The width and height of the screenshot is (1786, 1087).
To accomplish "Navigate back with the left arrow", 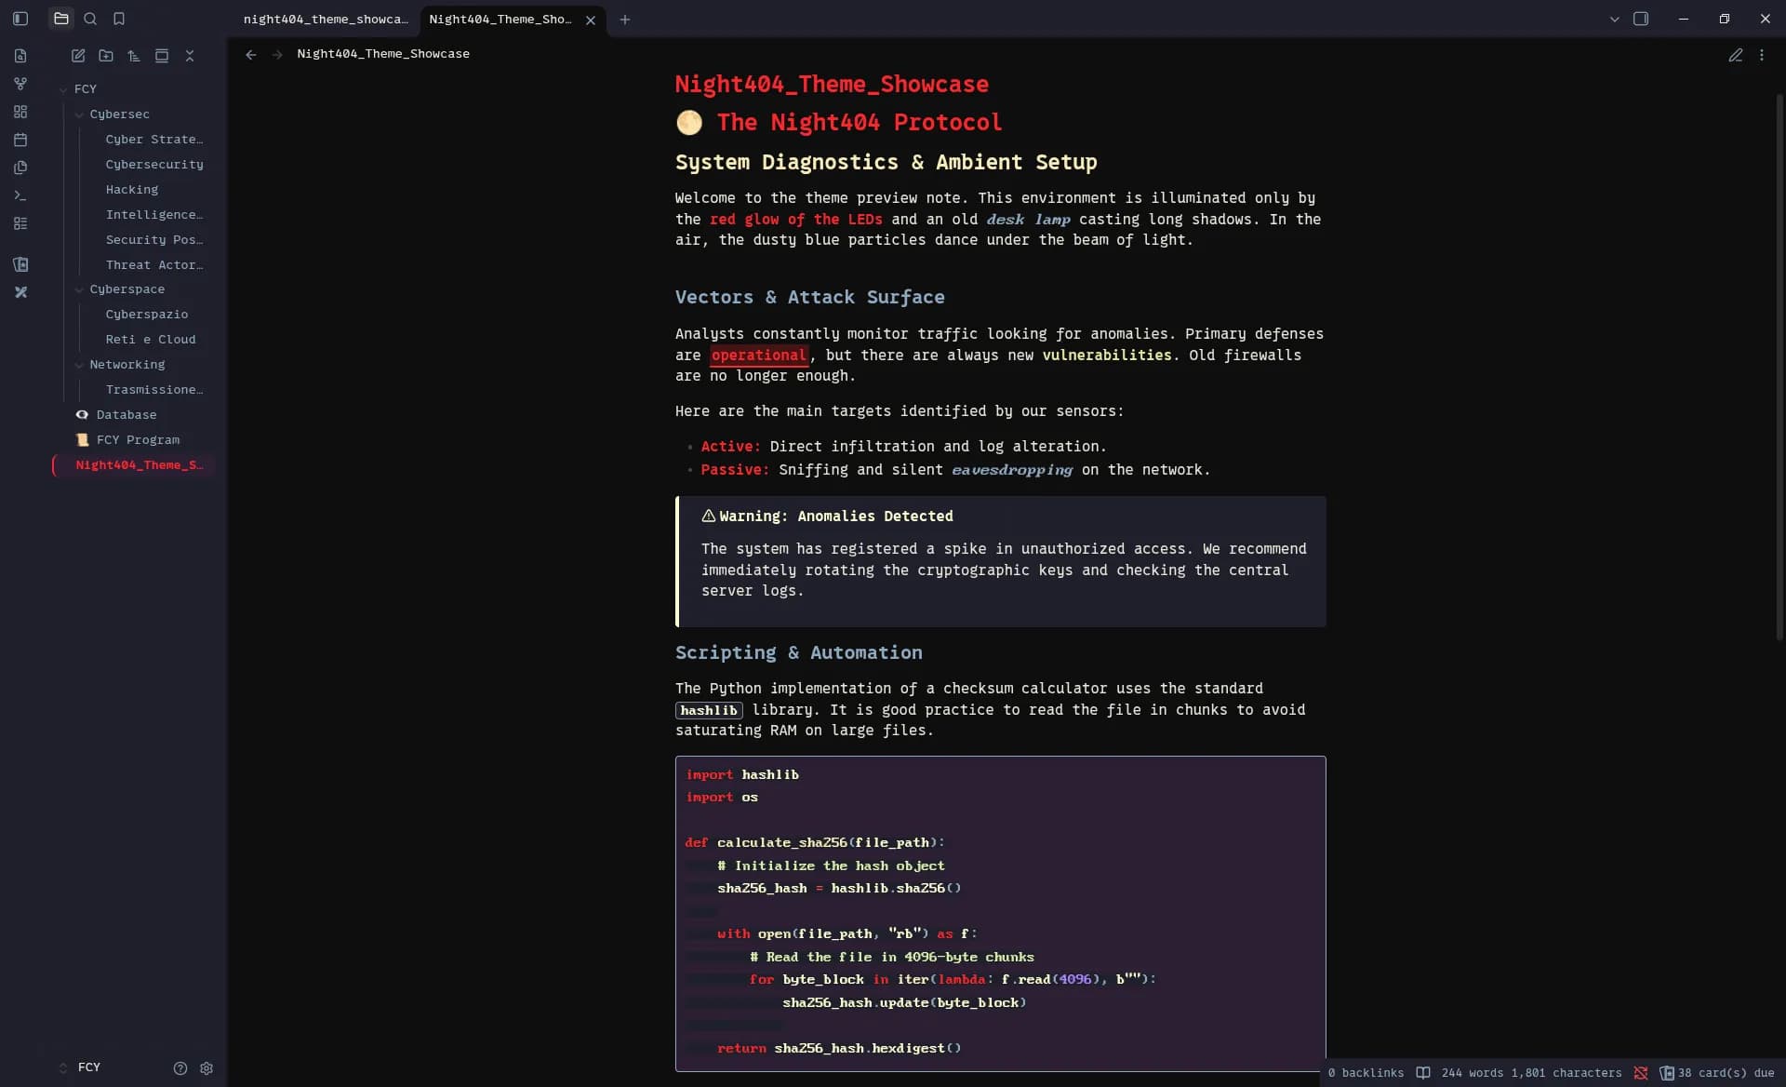I will (x=251, y=54).
